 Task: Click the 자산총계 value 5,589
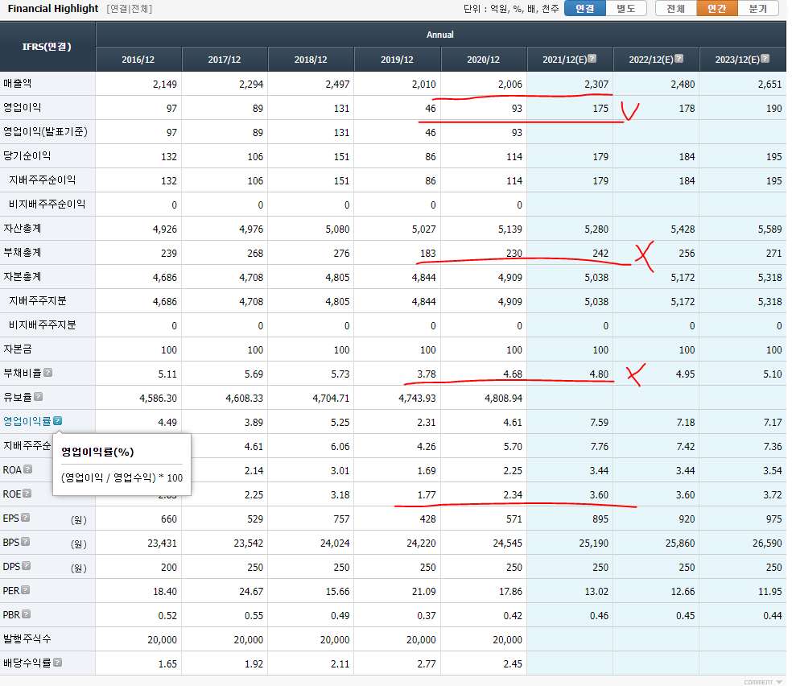[769, 229]
